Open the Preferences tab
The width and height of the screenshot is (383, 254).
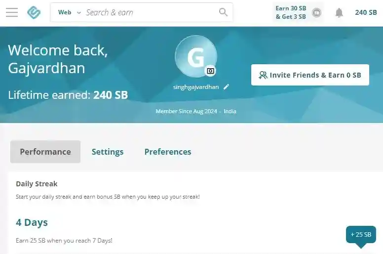(168, 152)
